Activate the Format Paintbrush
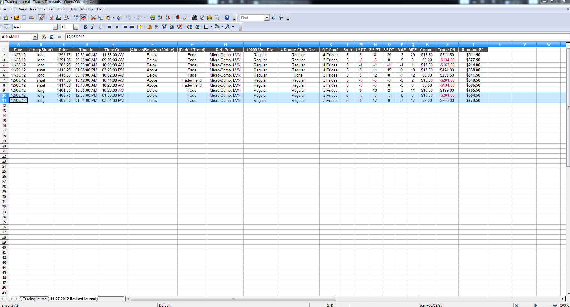The width and height of the screenshot is (570, 307). 119,18
